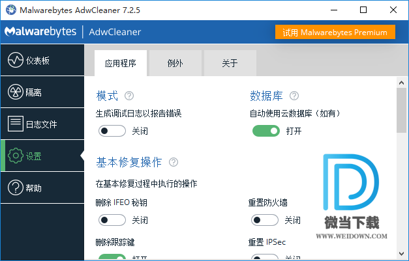Image resolution: width=409 pixels, height=261 pixels.
Task: Close the AdwCleaner window
Action: pos(393,10)
